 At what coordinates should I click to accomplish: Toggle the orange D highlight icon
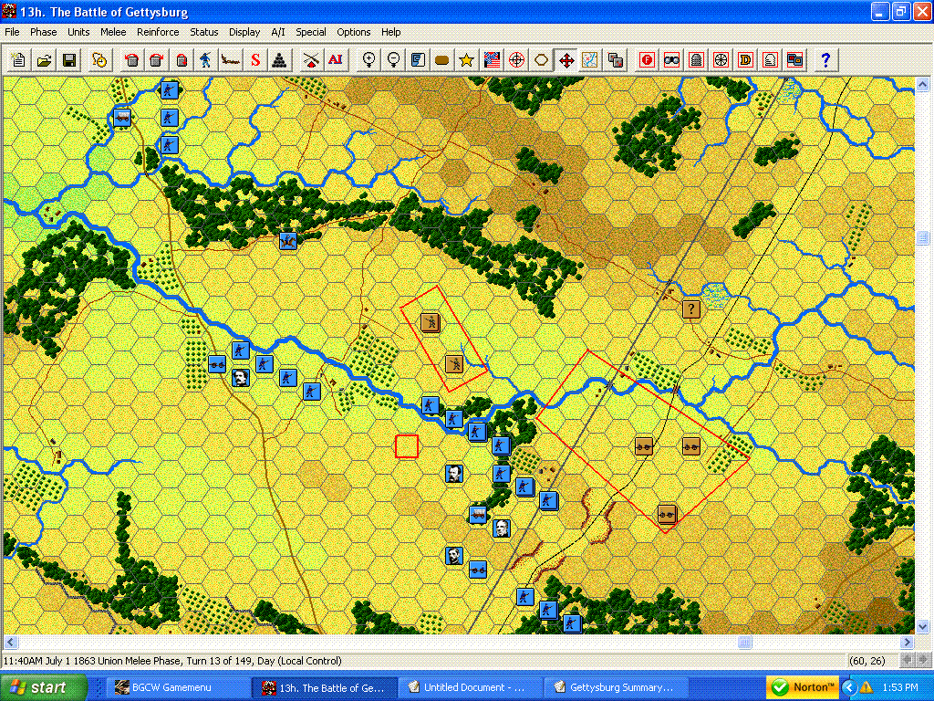(745, 59)
